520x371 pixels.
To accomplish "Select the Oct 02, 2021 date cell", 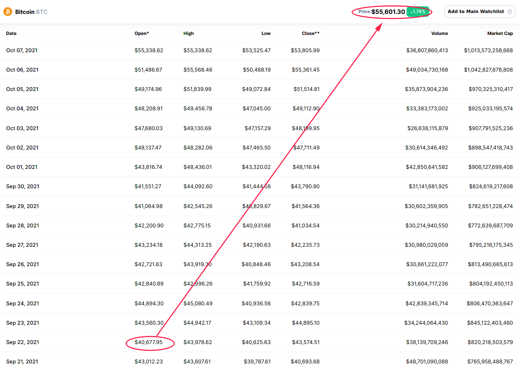I will pyautogui.click(x=22, y=147).
